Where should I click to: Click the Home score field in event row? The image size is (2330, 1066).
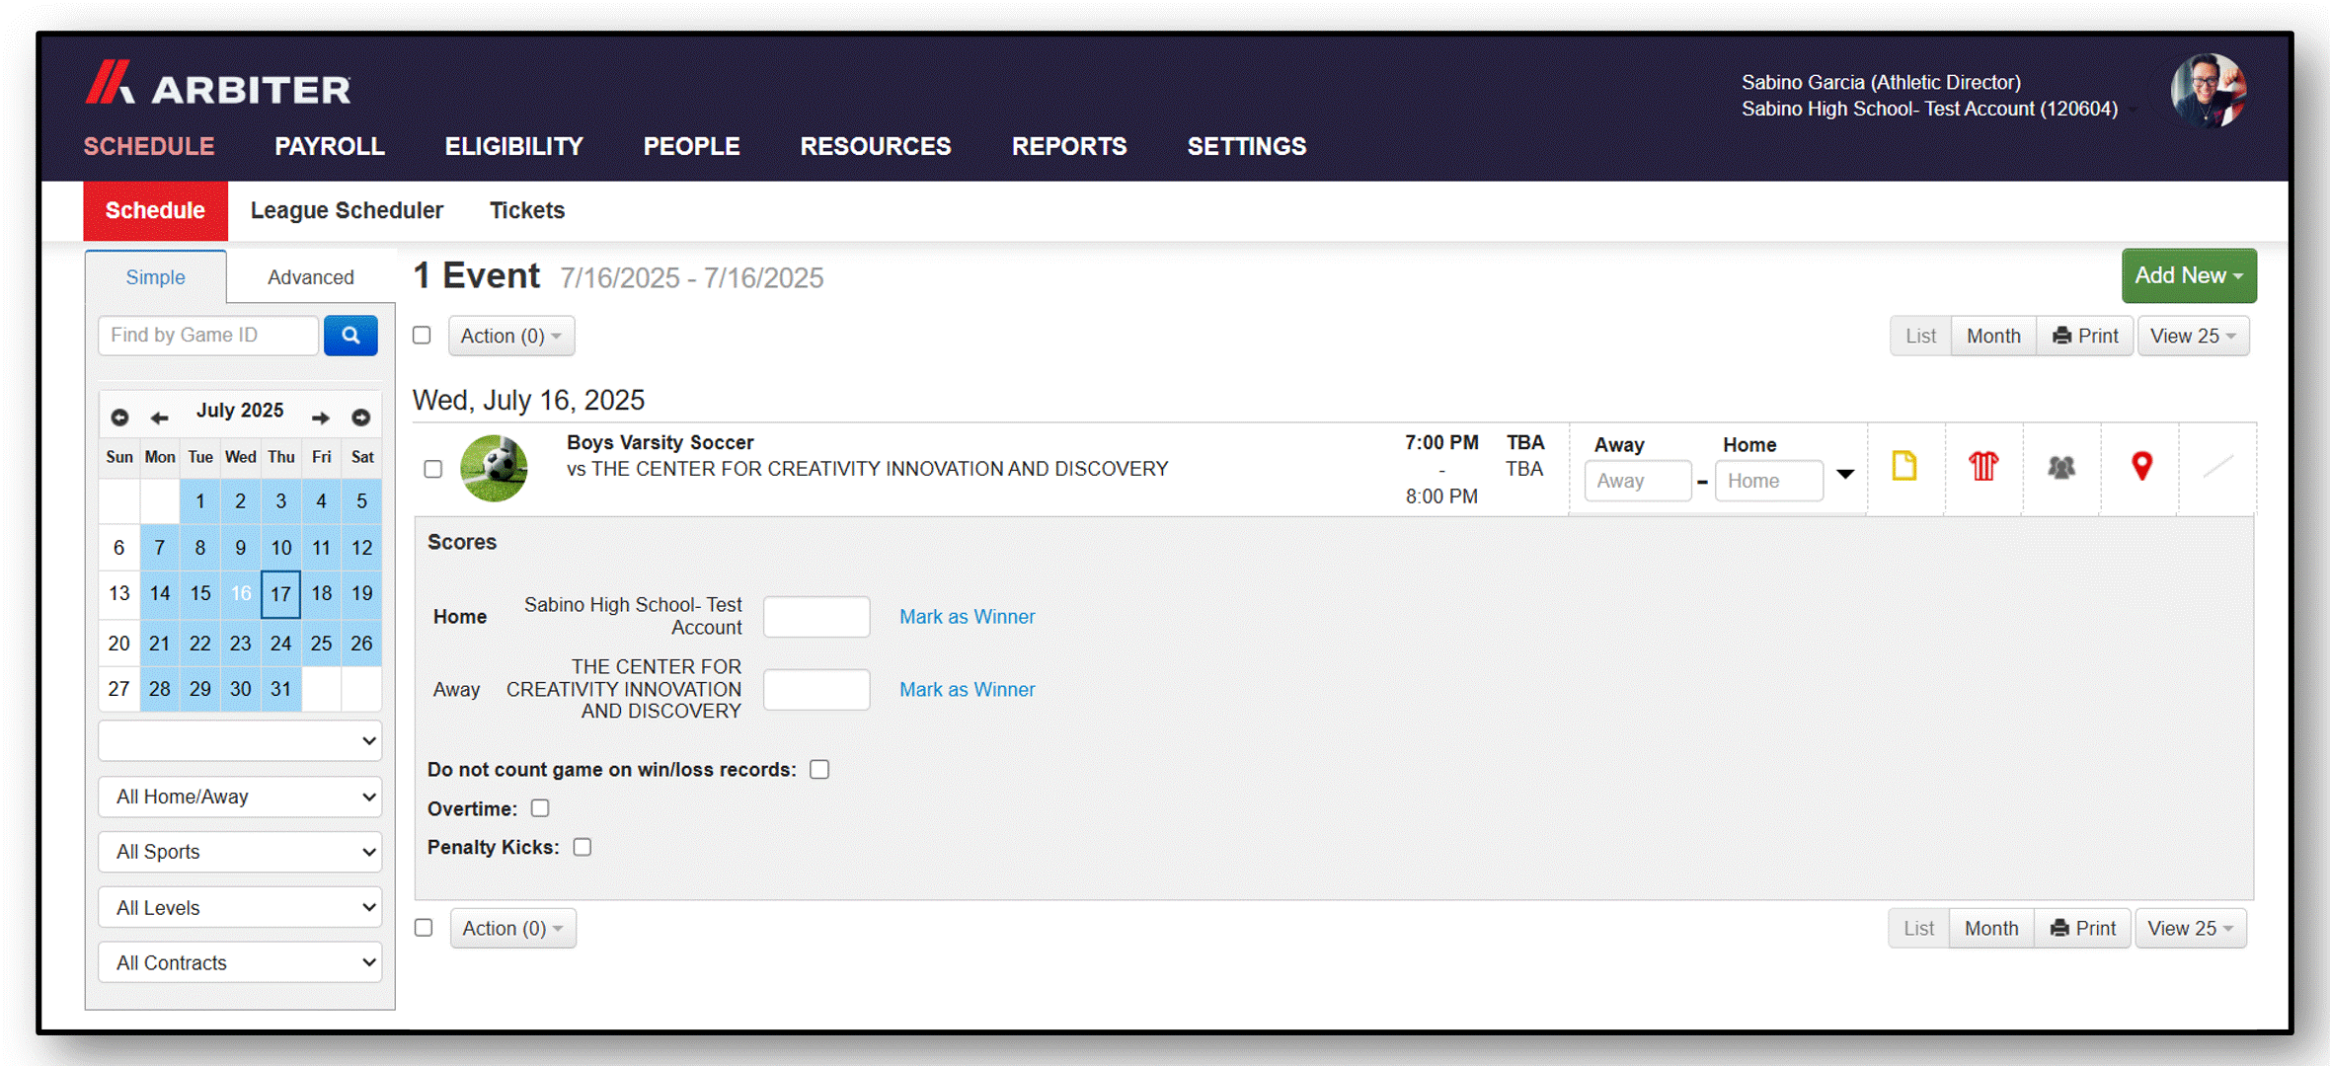point(1769,481)
